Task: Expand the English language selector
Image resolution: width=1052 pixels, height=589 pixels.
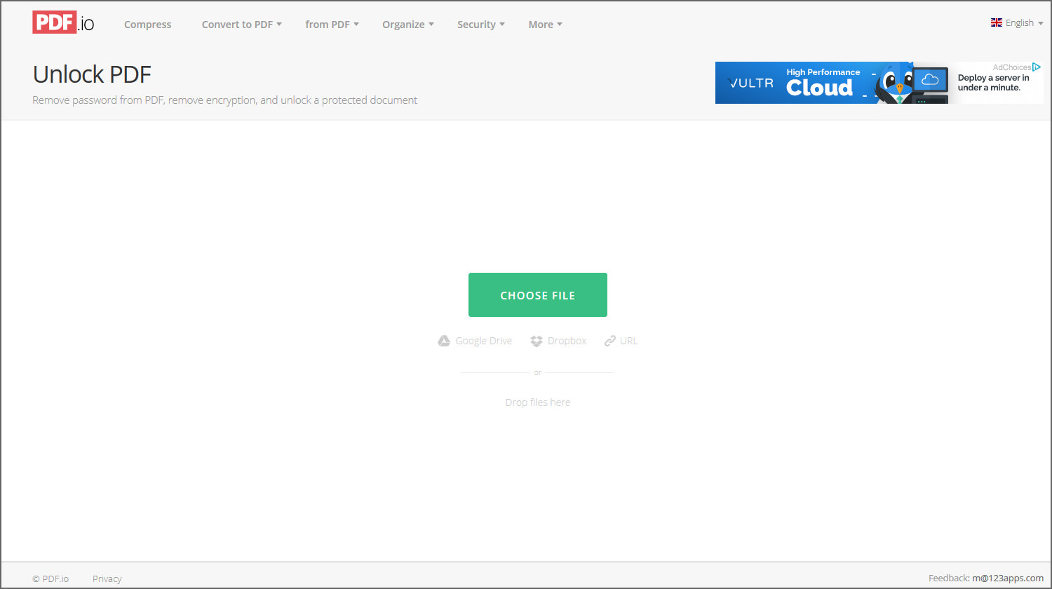Action: pos(1018,22)
